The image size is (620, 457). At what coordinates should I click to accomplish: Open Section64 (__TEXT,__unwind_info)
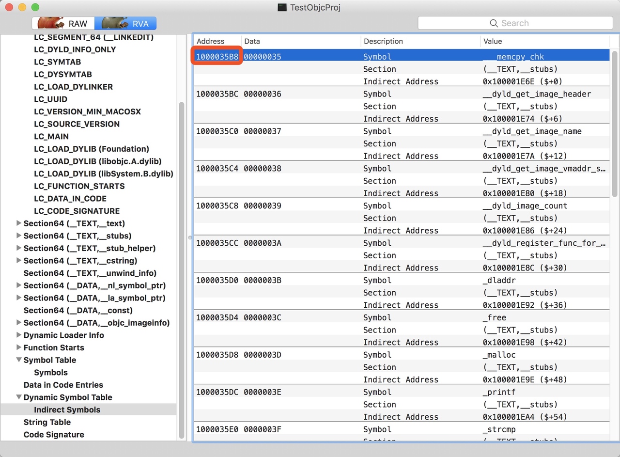click(90, 273)
